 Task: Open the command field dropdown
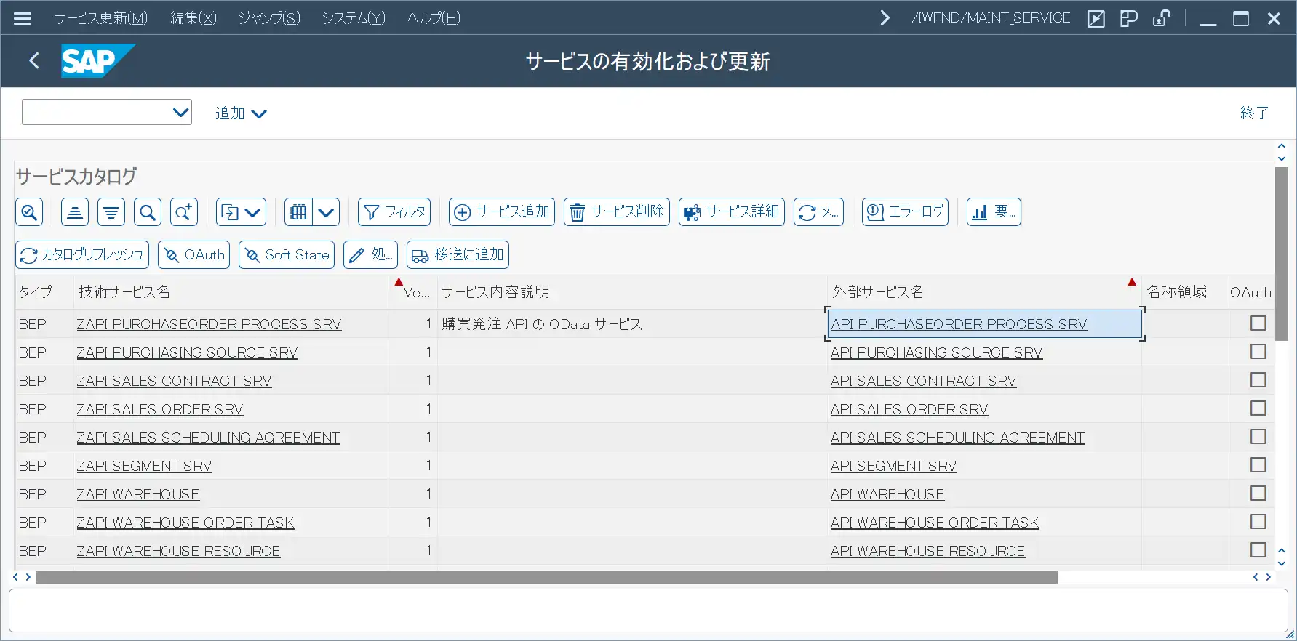pos(180,113)
